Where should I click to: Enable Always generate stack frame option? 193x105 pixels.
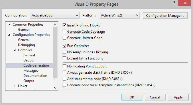[64, 72]
